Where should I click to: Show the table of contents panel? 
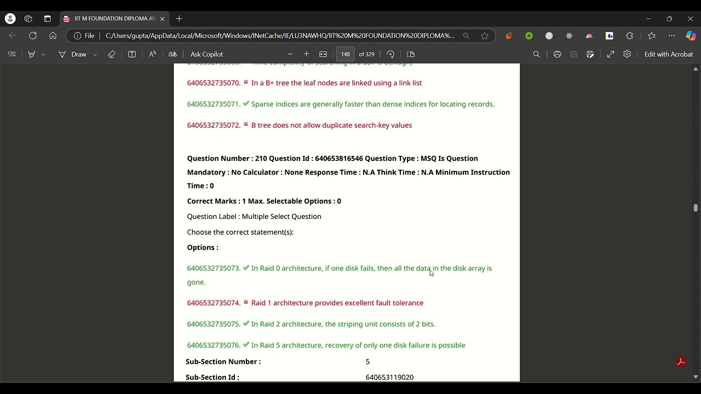tap(12, 54)
